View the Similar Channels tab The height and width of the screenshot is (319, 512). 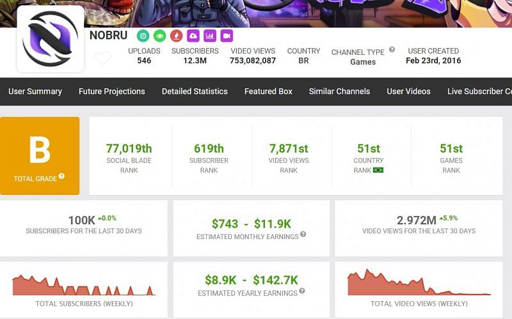tap(339, 91)
